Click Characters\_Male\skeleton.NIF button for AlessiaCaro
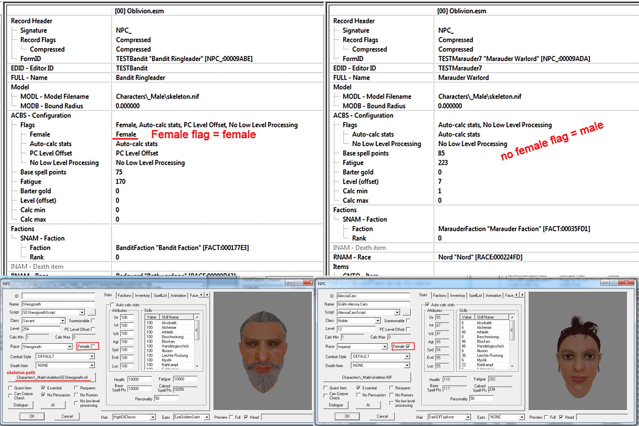 tap(367, 377)
